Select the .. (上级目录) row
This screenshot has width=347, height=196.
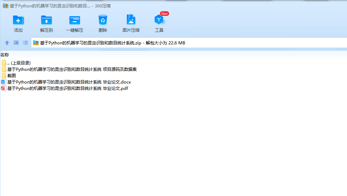pyautogui.click(x=19, y=63)
